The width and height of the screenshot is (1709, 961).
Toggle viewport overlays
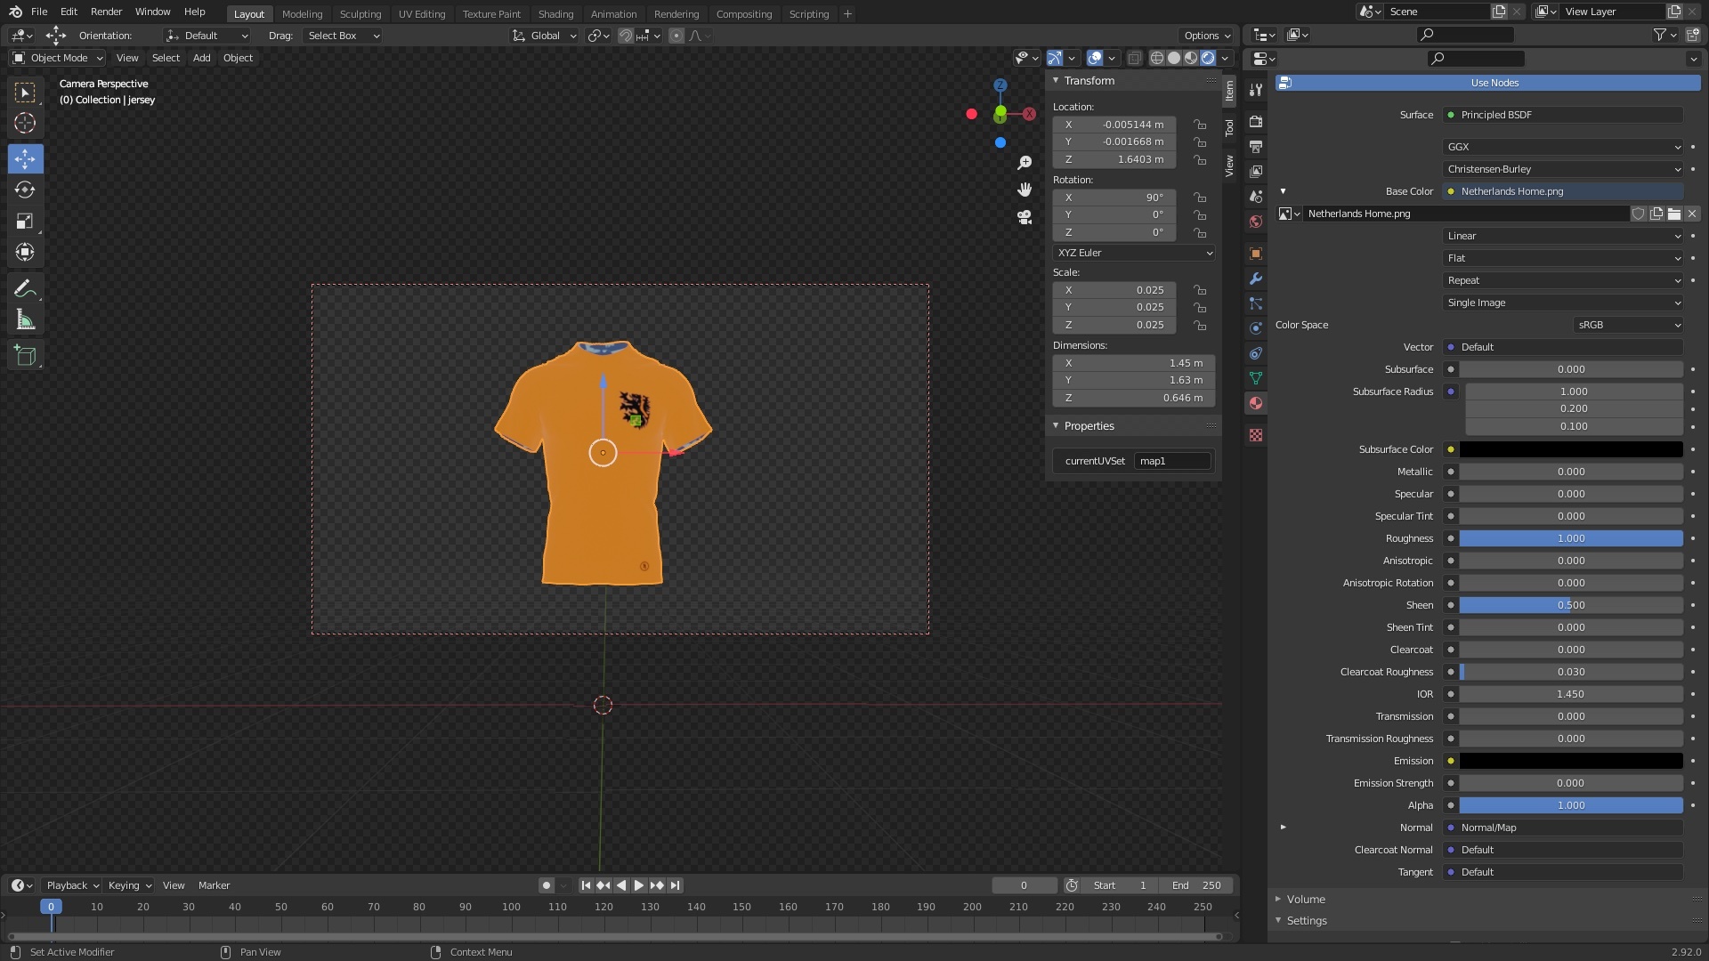pyautogui.click(x=1095, y=58)
